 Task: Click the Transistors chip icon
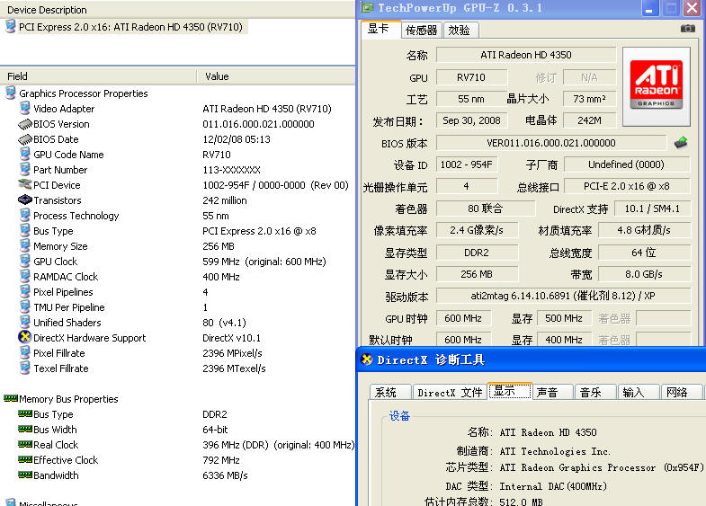pyautogui.click(x=25, y=200)
